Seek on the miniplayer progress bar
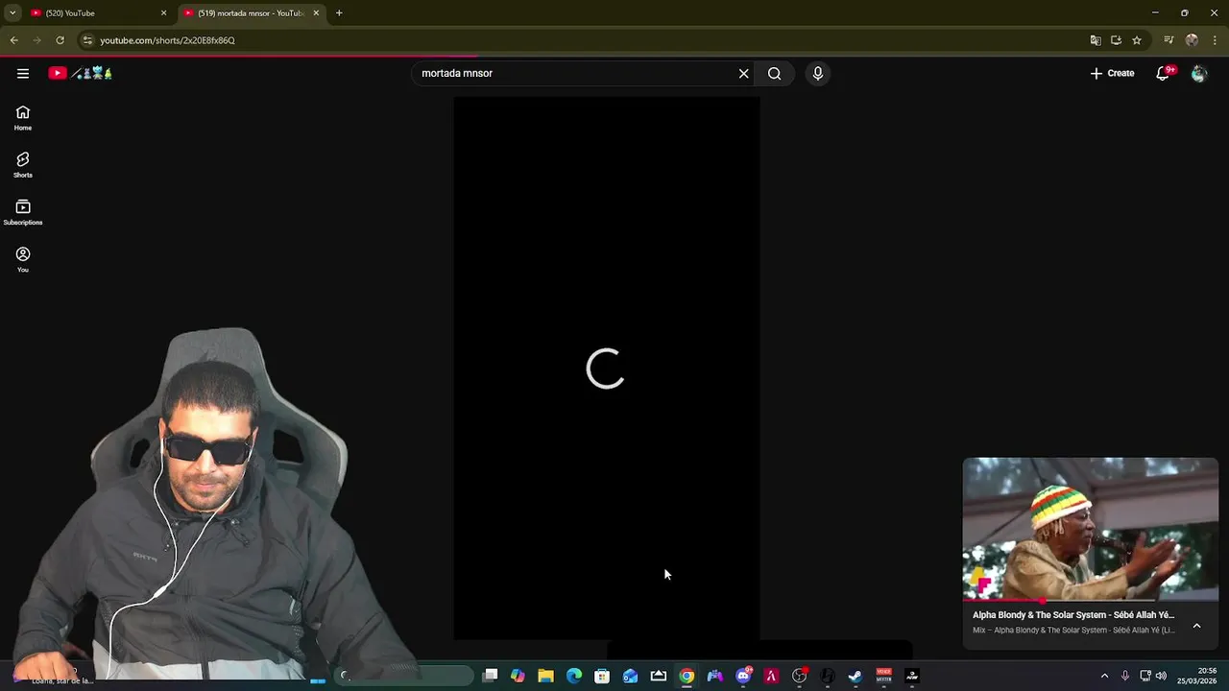This screenshot has height=691, width=1229. 1091,601
